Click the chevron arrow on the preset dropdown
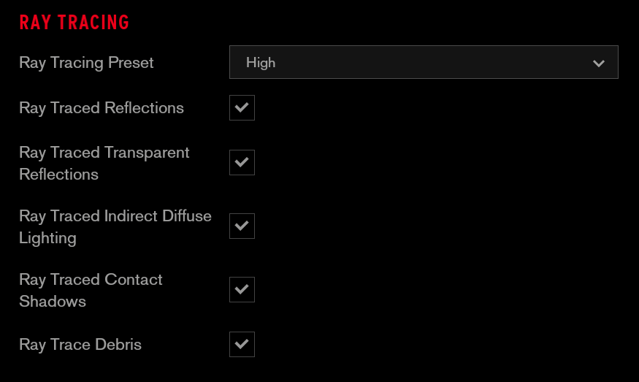 (599, 63)
